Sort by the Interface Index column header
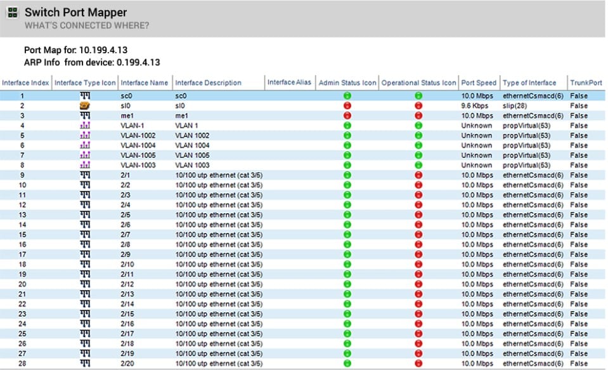 (25, 83)
